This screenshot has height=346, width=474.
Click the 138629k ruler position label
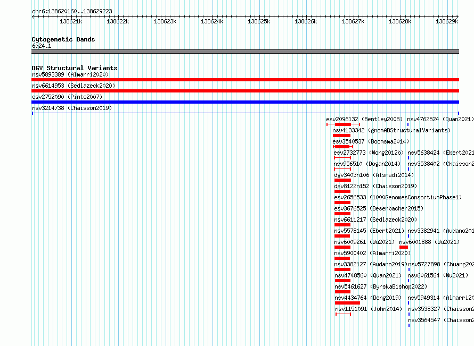447,21
